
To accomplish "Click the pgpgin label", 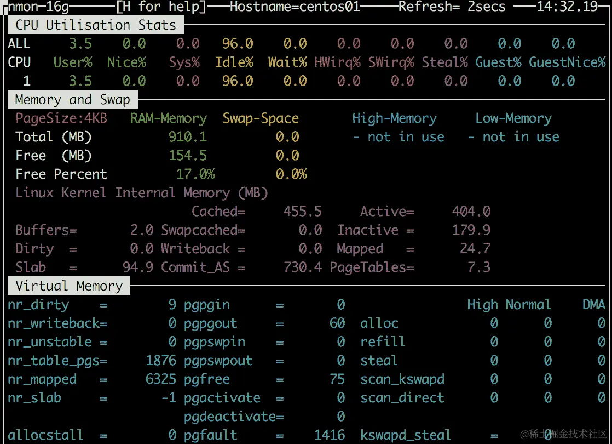I will coord(207,304).
